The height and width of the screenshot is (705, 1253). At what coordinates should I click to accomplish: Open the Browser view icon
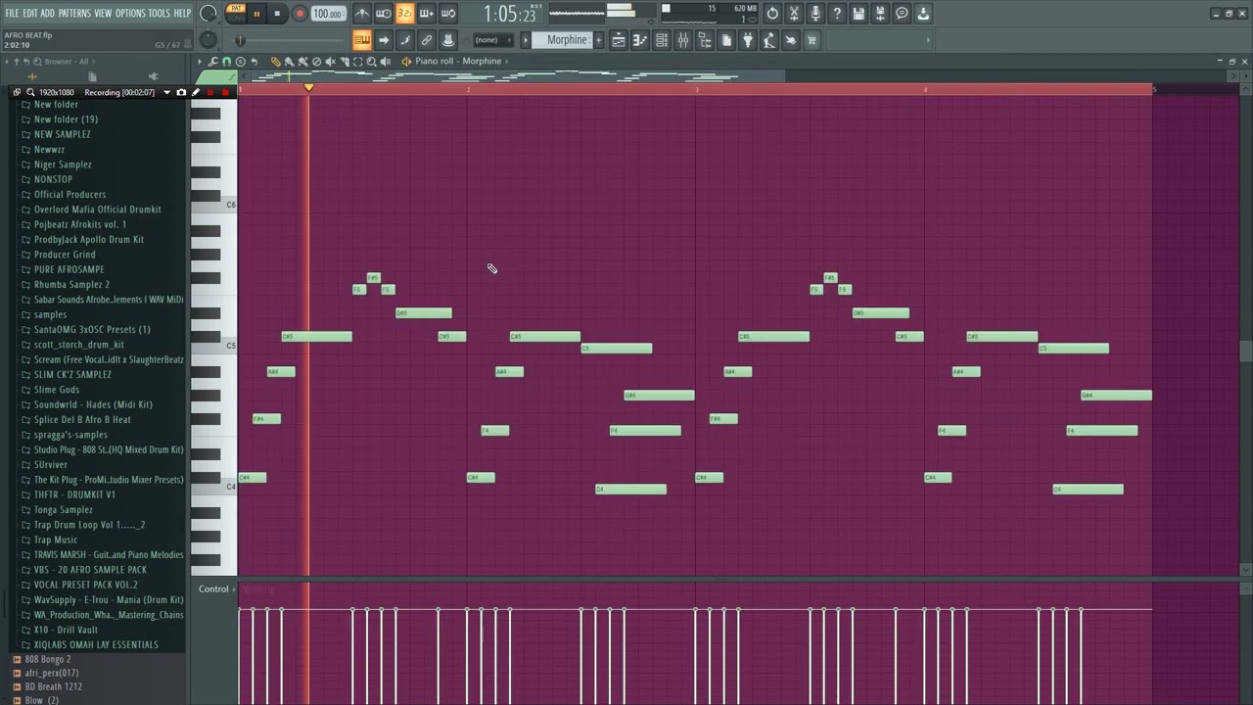point(705,40)
